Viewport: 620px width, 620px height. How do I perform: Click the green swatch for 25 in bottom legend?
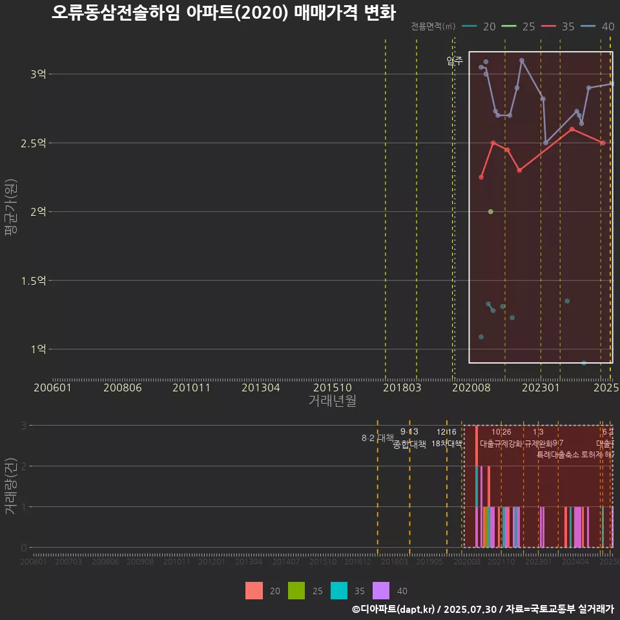[x=296, y=591]
